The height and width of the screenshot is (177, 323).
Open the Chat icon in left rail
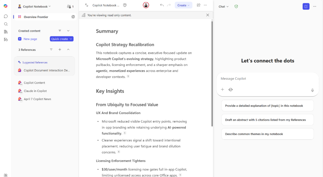point(6,16)
